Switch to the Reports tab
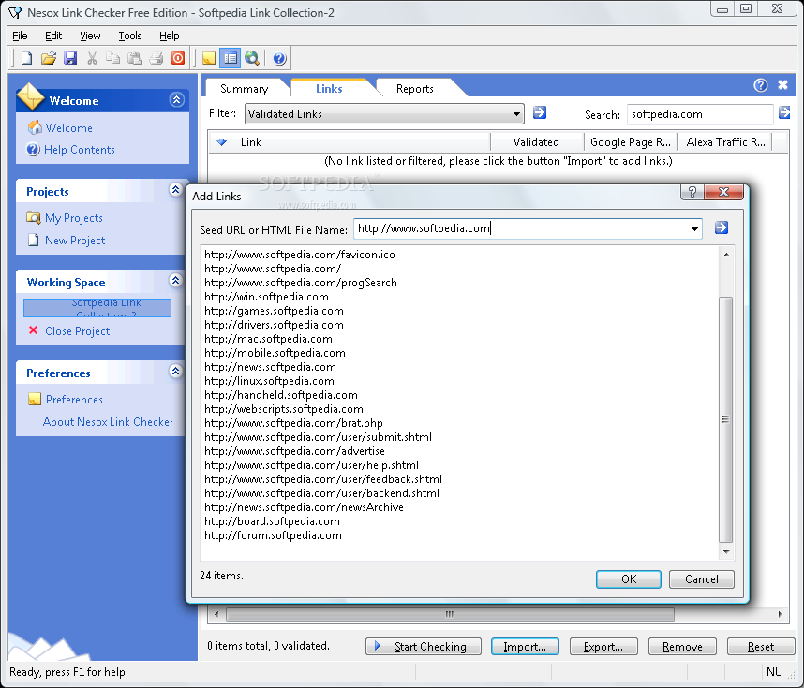The image size is (804, 688). click(x=415, y=89)
